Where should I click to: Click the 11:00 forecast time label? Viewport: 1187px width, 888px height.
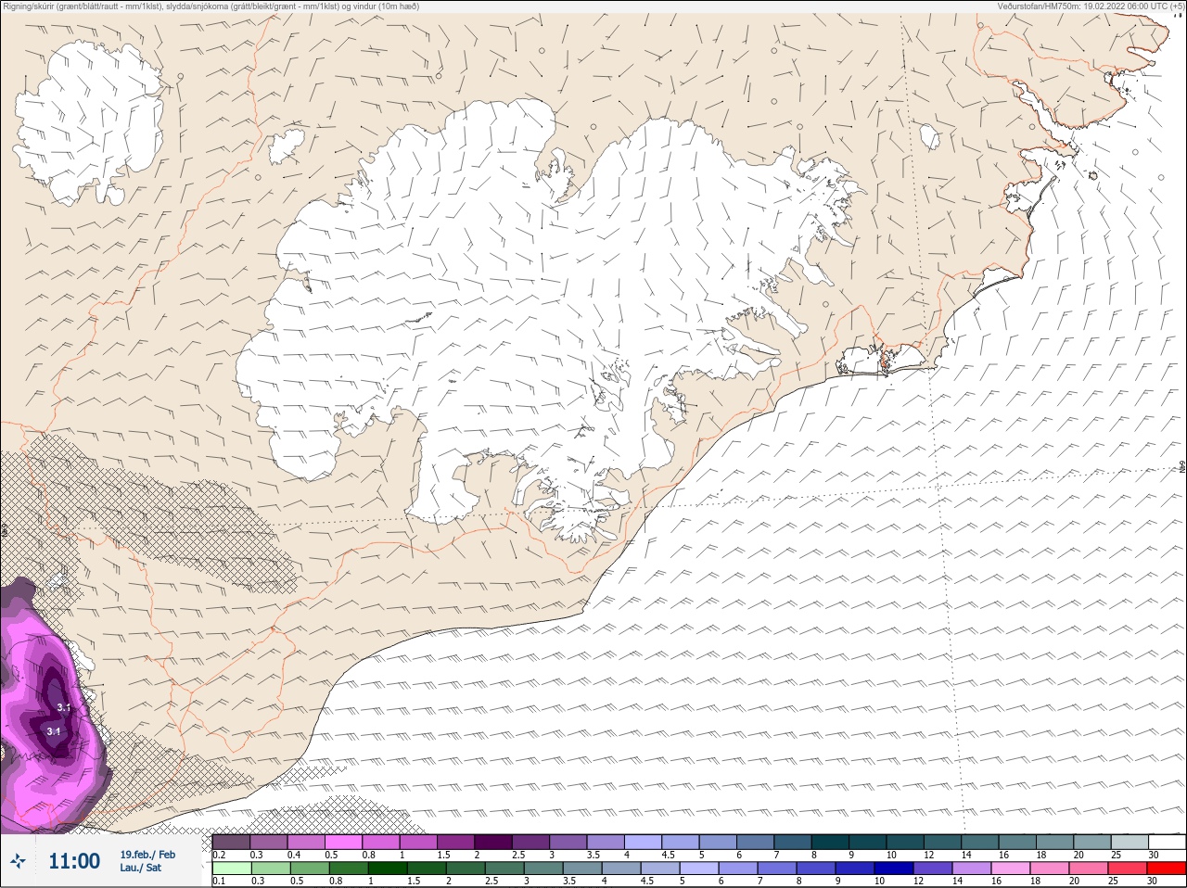(x=74, y=861)
